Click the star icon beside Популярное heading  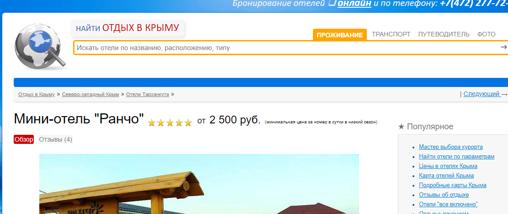click(x=401, y=127)
